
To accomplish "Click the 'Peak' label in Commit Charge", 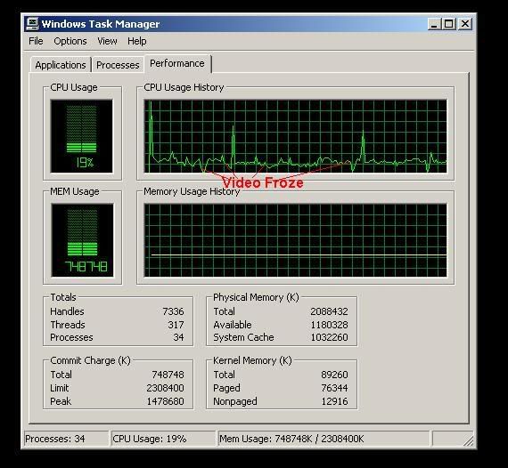I will 61,401.
